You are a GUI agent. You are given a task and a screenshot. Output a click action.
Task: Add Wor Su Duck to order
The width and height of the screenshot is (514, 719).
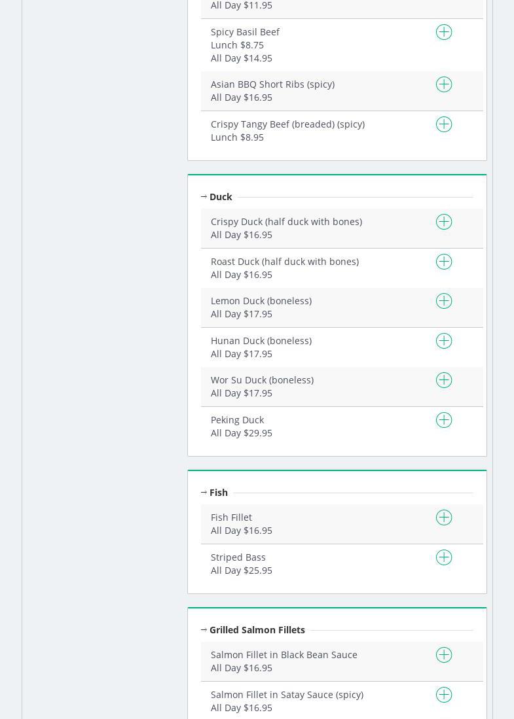point(444,380)
